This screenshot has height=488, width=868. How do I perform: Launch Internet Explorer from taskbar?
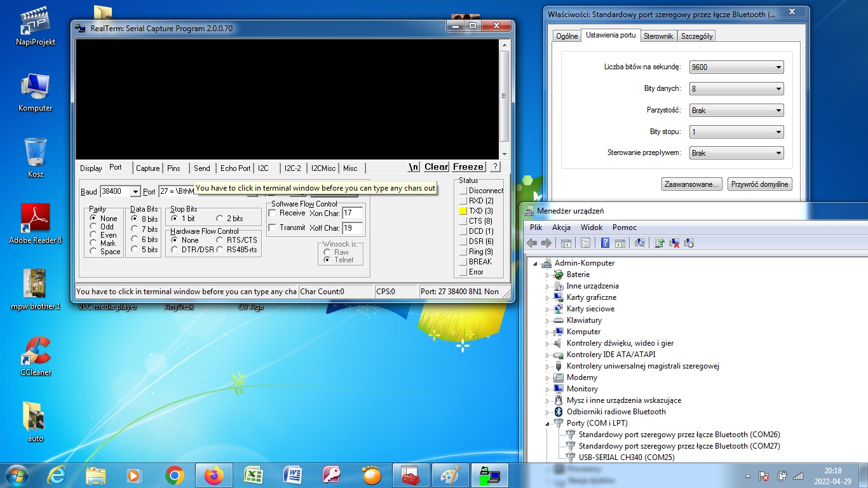click(57, 475)
